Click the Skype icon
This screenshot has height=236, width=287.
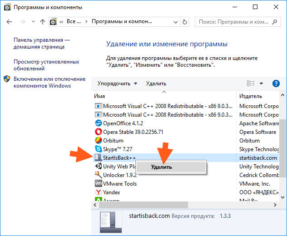click(98, 149)
